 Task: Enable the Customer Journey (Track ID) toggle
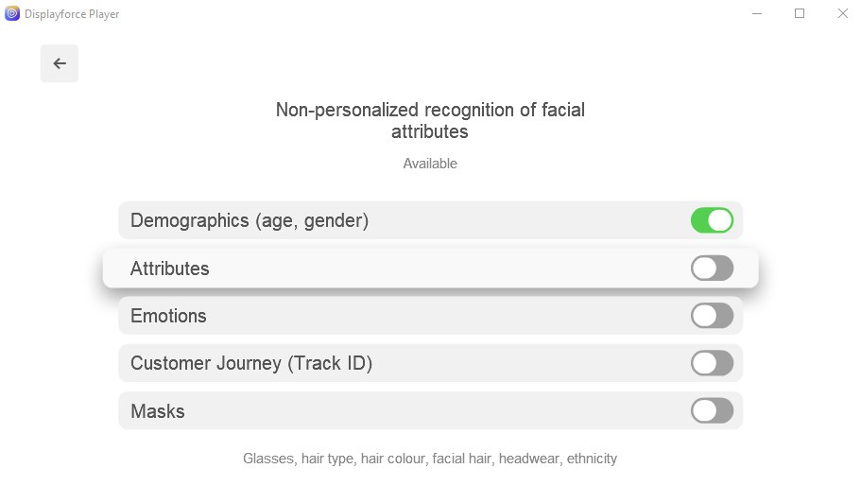[712, 363]
